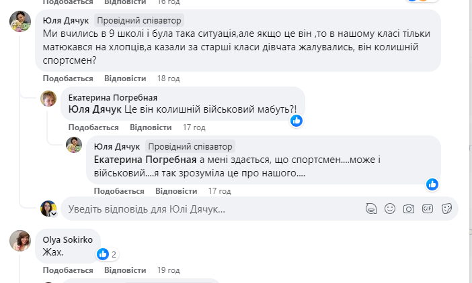Open Olya Sokirko's profile name link
Viewport: 472px width, 283px height.
[x=68, y=239]
